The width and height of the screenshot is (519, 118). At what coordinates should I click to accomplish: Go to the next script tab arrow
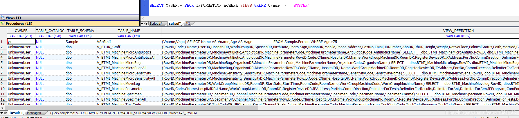pyautogui.click(x=147, y=24)
